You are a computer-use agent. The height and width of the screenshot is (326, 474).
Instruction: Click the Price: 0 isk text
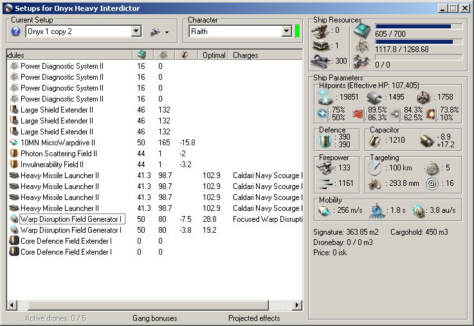click(x=330, y=253)
